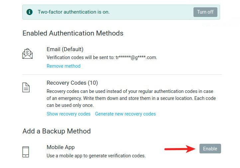Click the Add a Backup Method heading

point(57,131)
